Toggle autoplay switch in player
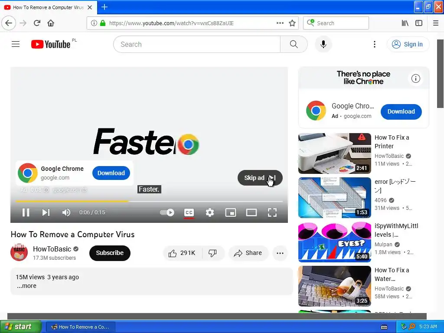The image size is (444, 333). (x=167, y=212)
